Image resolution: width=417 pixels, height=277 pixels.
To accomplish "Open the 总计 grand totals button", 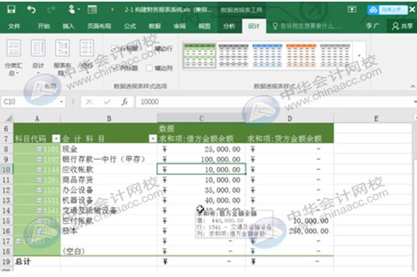I will (x=38, y=57).
